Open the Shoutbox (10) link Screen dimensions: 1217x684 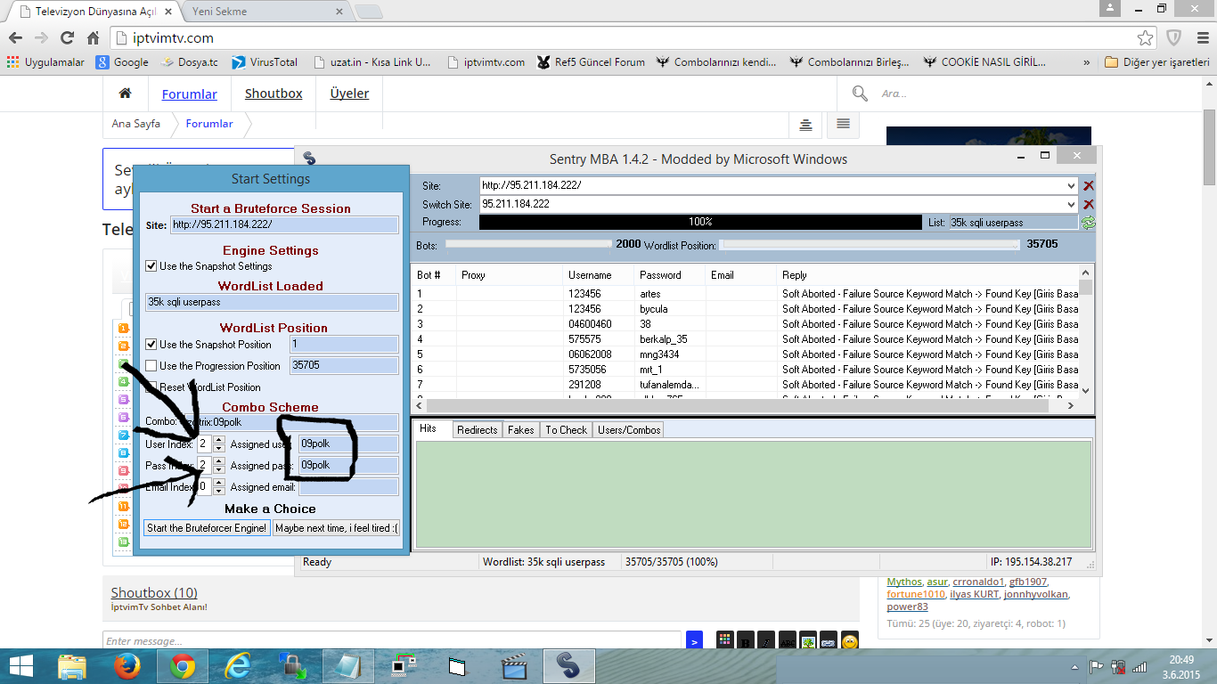click(154, 593)
